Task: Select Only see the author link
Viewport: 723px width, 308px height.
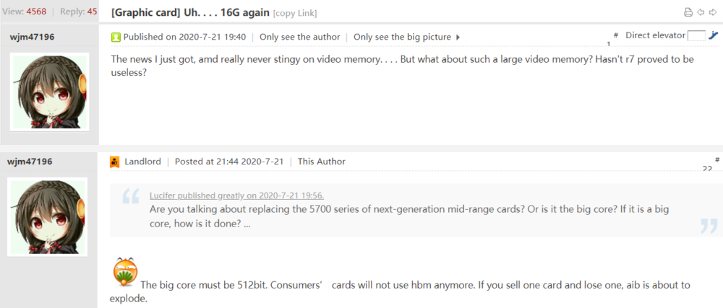Action: coord(300,37)
